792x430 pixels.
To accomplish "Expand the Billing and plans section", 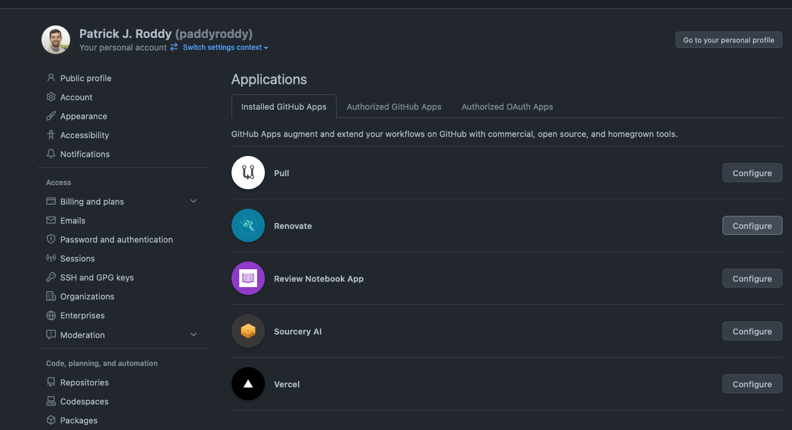I will [193, 202].
